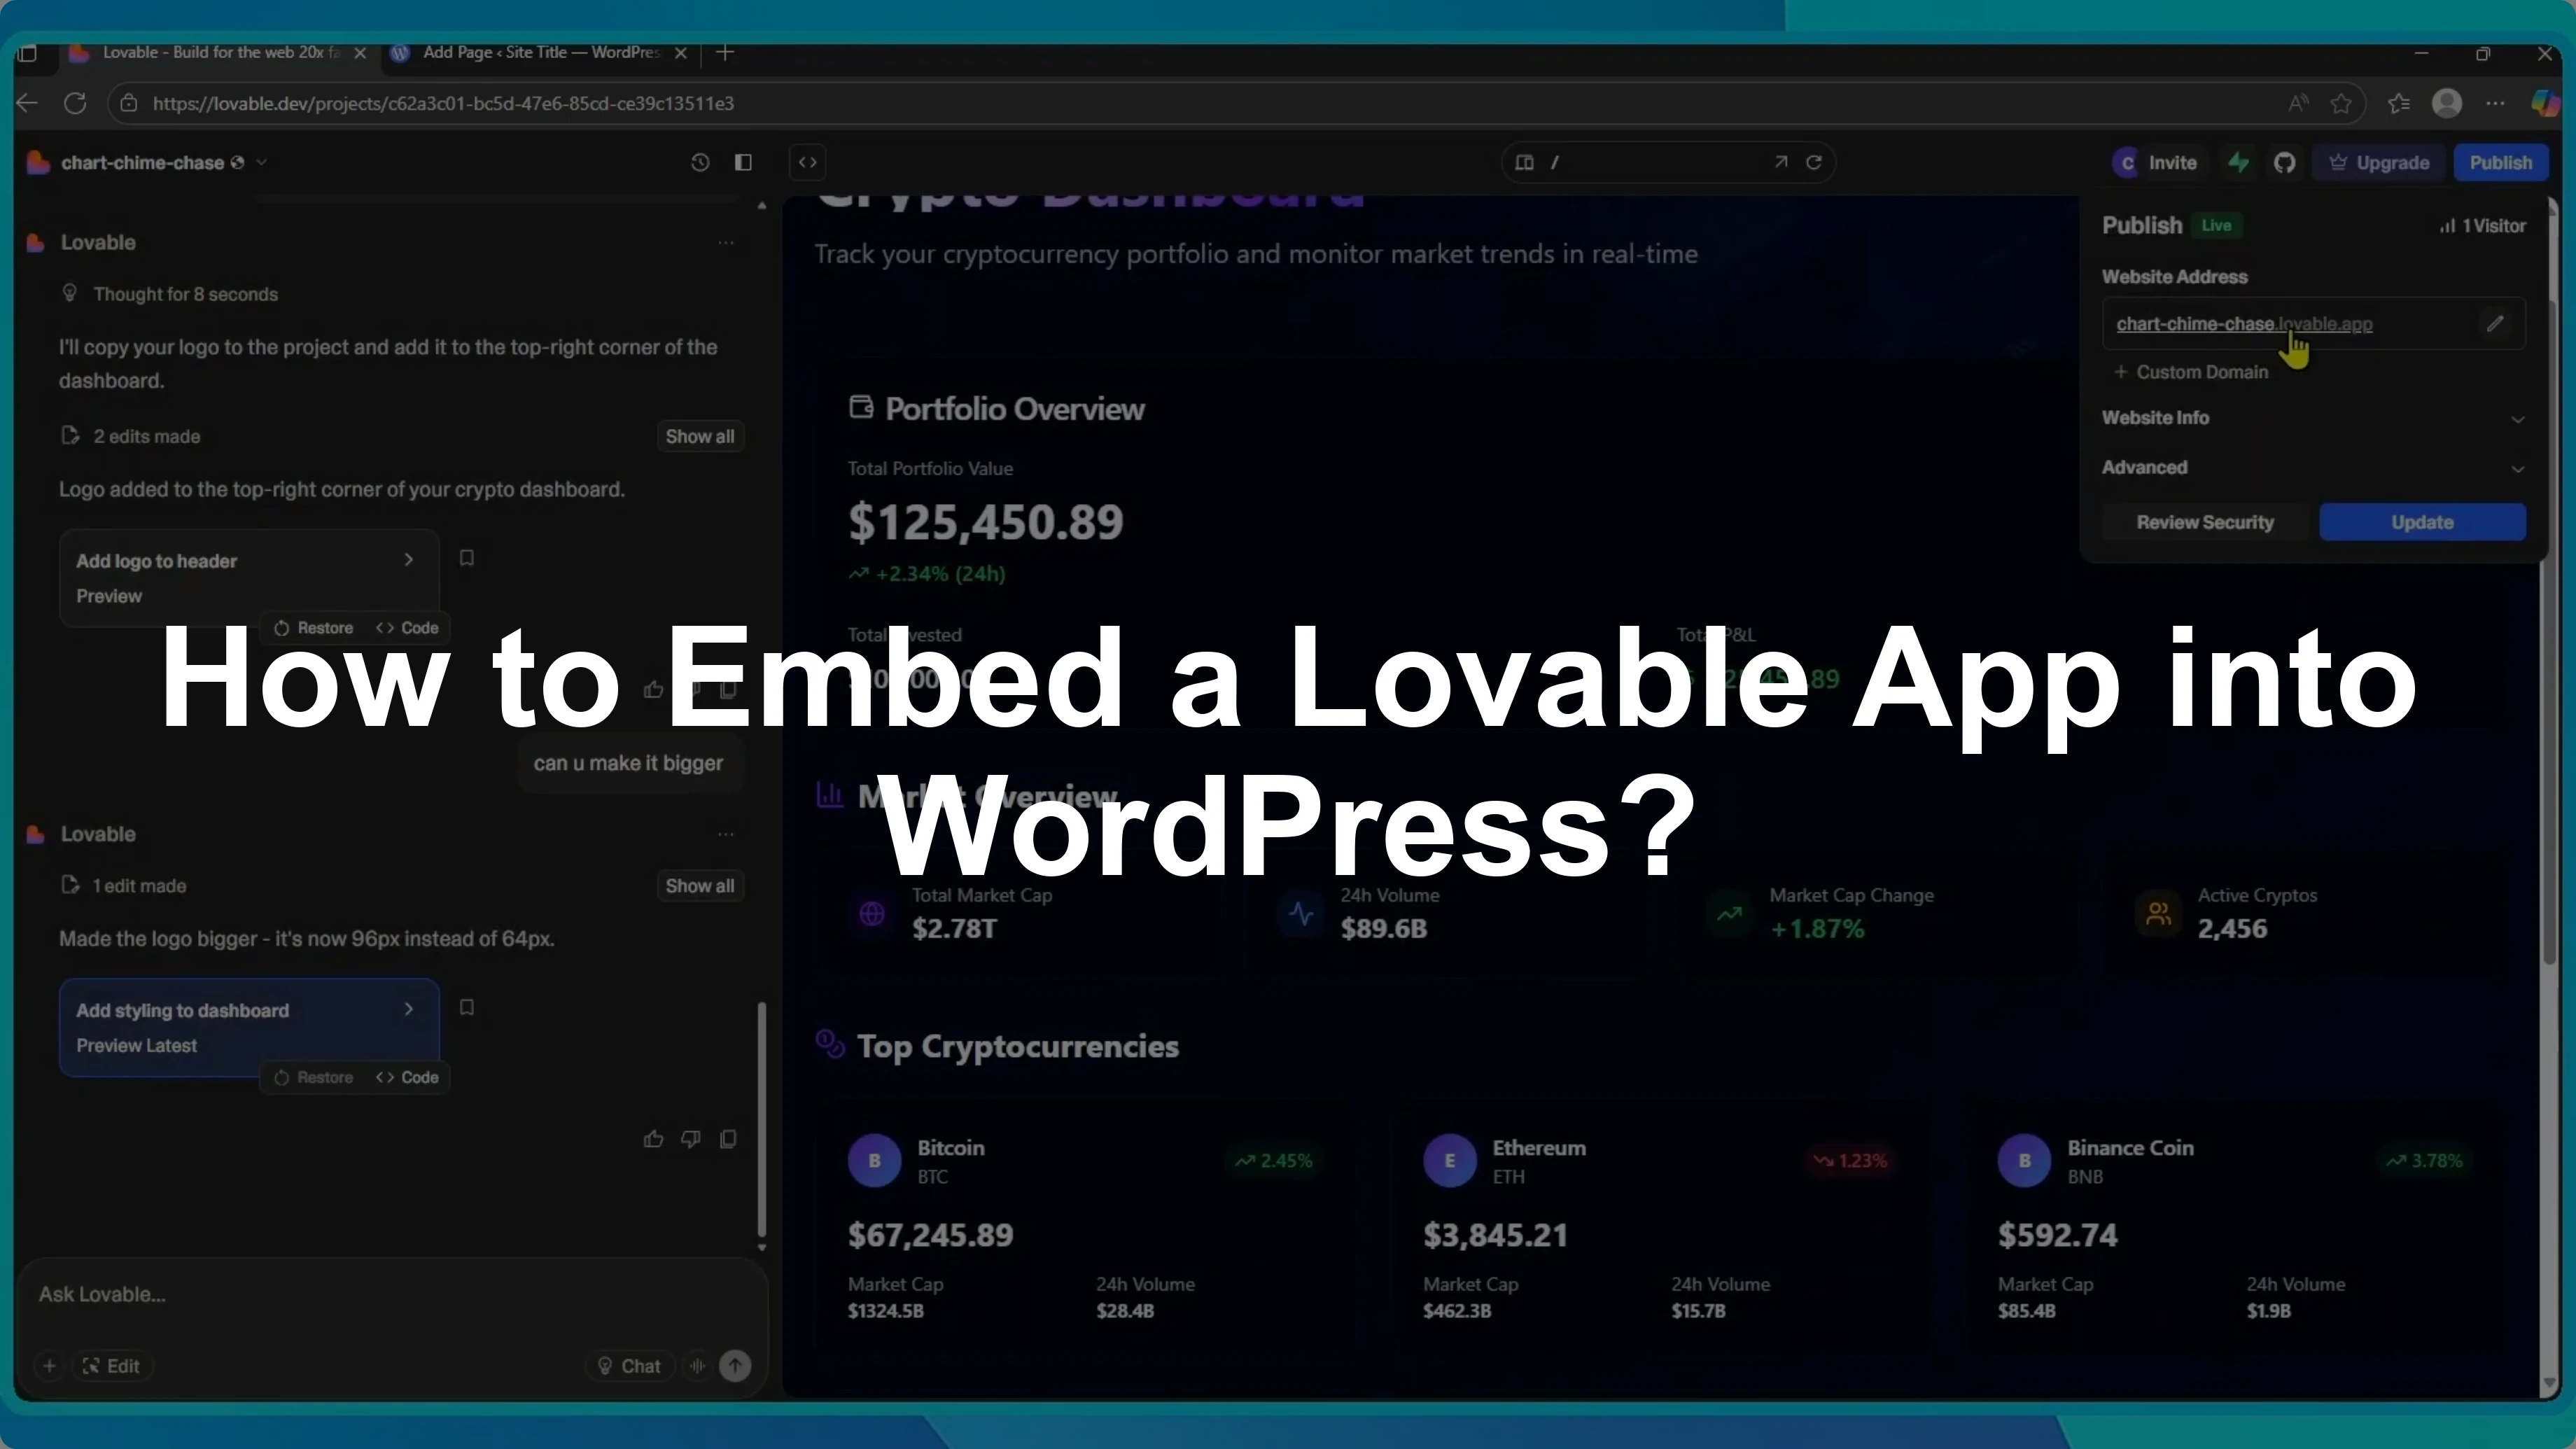Screen dimensions: 2576x1449
Task: Click the Upgrade button
Action: pos(2380,162)
